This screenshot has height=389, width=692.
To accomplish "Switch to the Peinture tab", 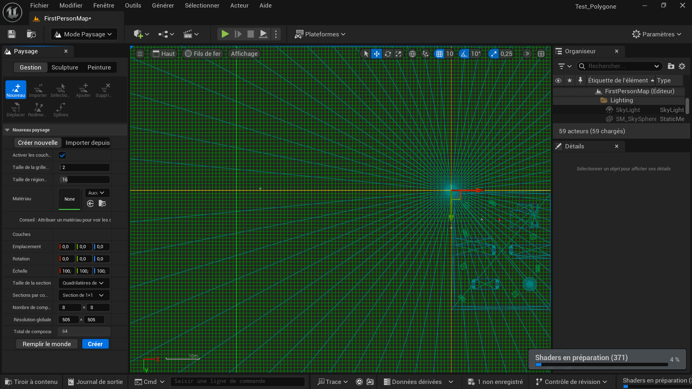I will coord(99,67).
